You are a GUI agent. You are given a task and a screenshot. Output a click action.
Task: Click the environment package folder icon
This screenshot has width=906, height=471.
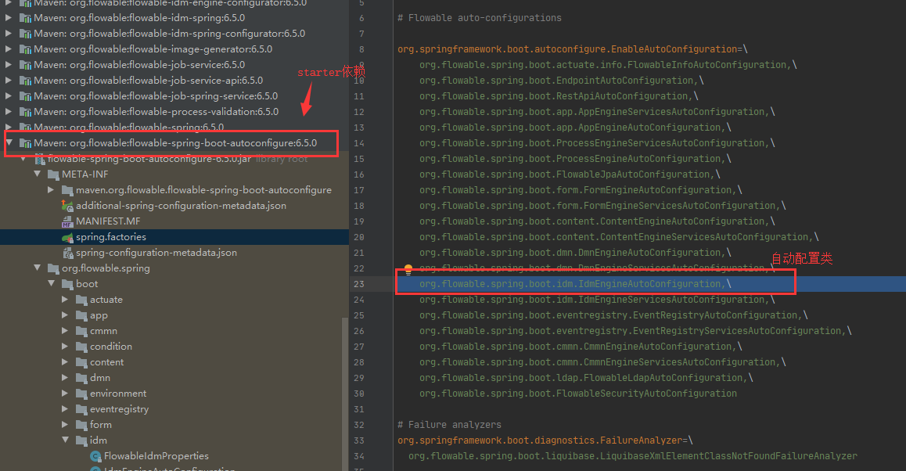tap(81, 394)
